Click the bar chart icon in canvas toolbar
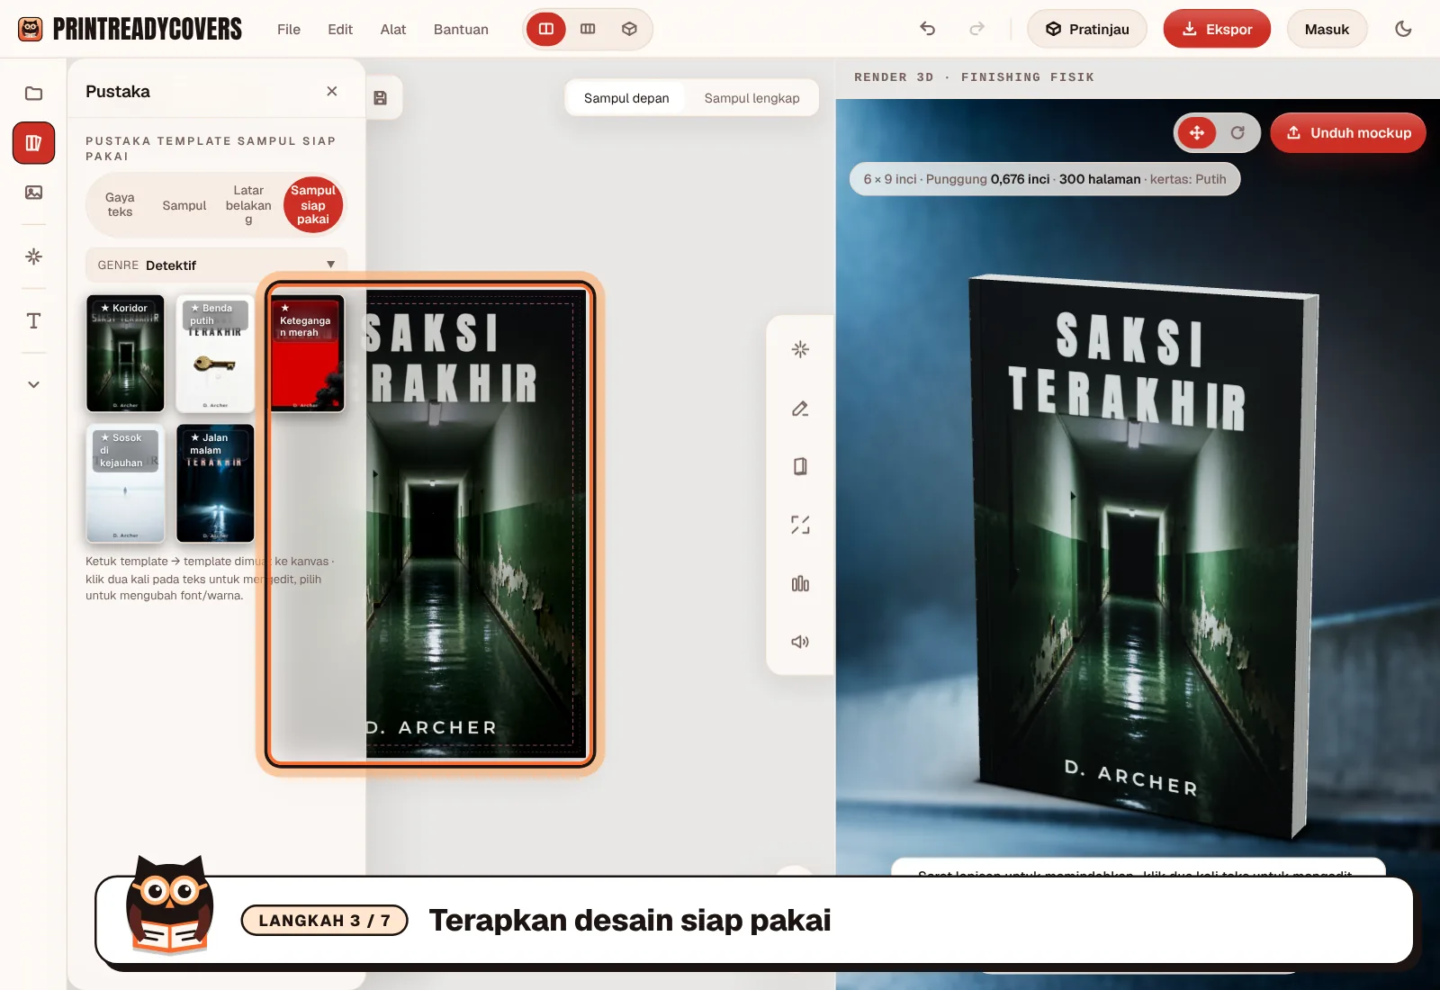 (800, 583)
